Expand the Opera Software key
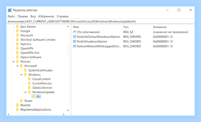 coord(14,57)
